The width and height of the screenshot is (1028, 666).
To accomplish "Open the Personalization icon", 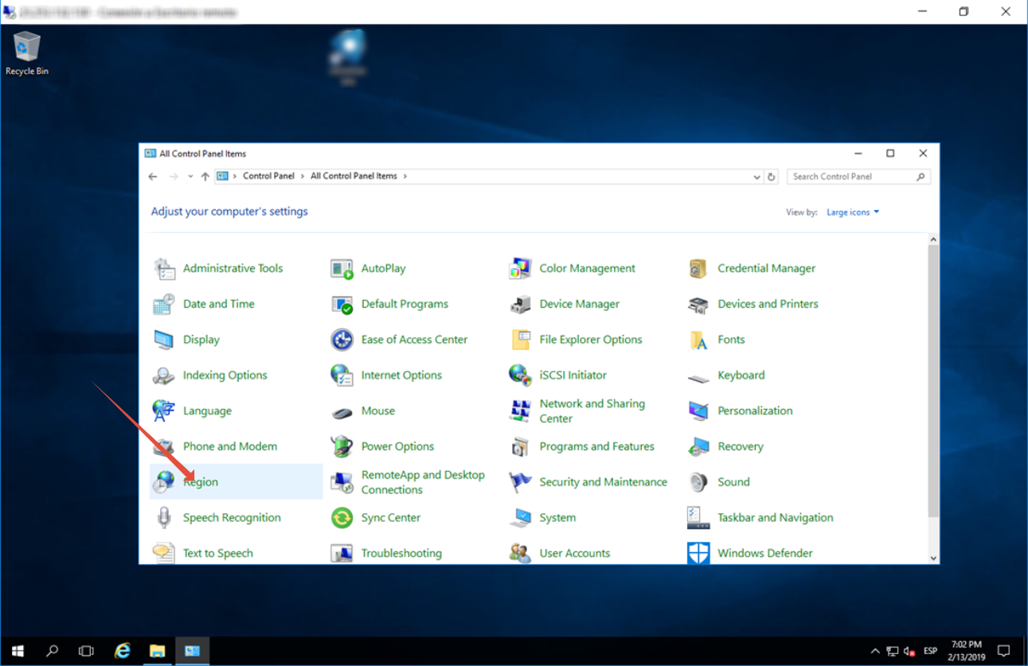I will [x=698, y=411].
